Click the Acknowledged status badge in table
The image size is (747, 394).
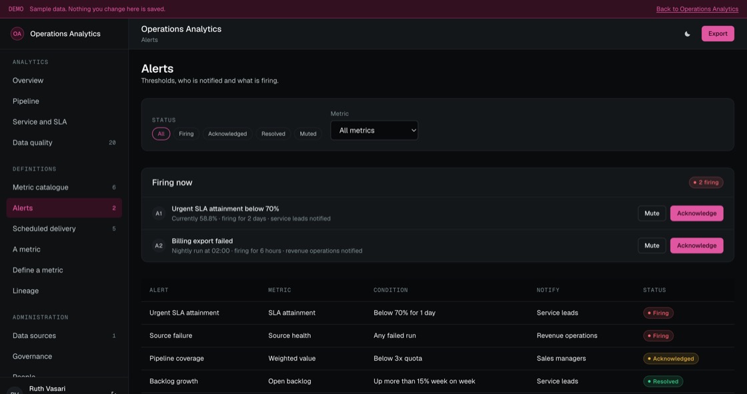click(671, 359)
